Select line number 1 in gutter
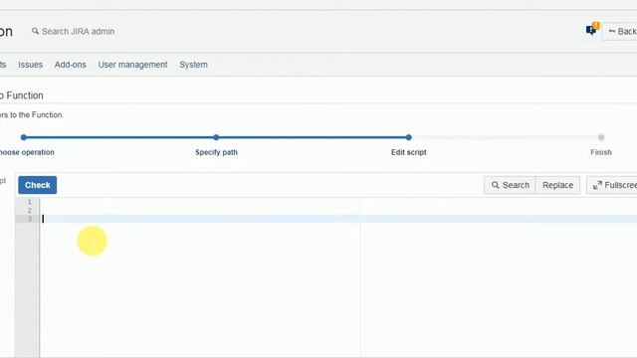The image size is (637, 358). pos(29,202)
